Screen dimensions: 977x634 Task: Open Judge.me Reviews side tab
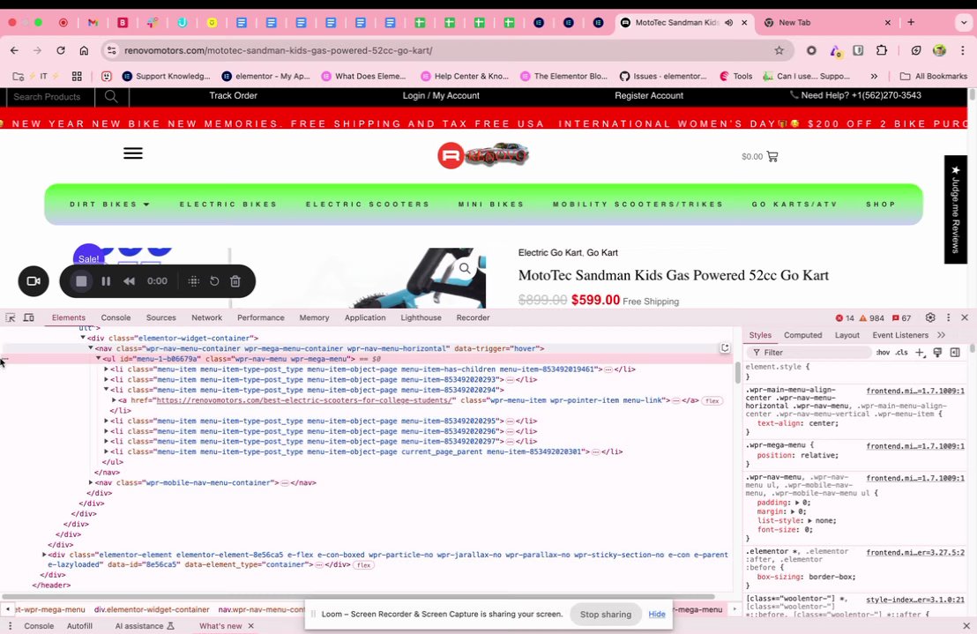coord(955,209)
